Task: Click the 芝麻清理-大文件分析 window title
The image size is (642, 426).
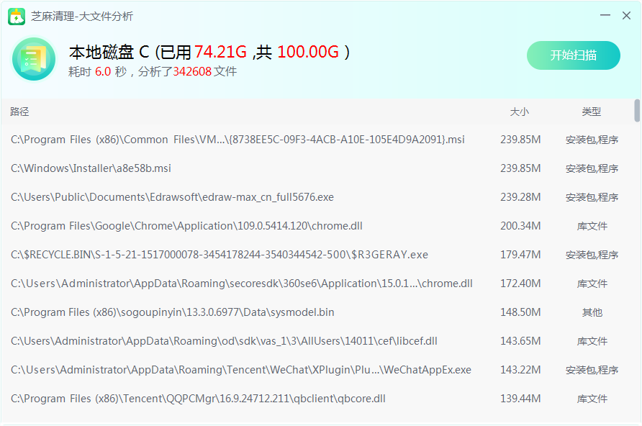Action: [82, 17]
